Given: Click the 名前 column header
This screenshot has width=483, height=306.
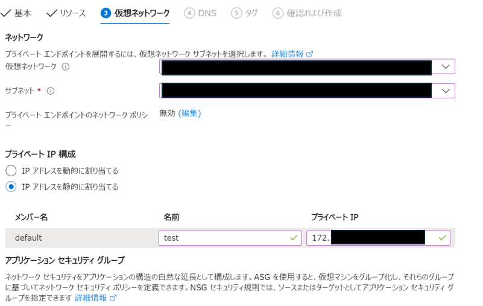Looking at the screenshot, I should 171,217.
